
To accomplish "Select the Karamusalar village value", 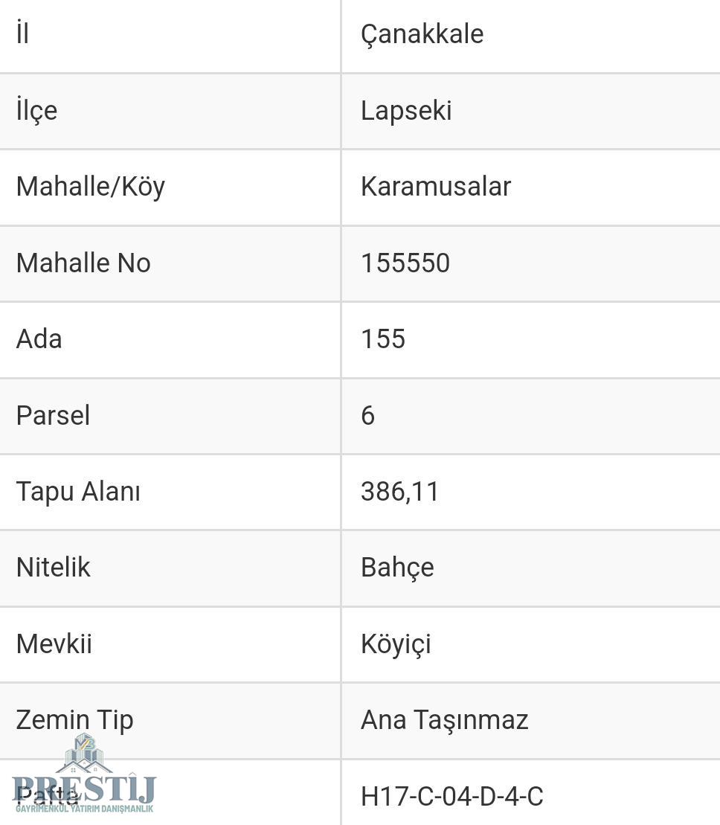I will [x=435, y=186].
